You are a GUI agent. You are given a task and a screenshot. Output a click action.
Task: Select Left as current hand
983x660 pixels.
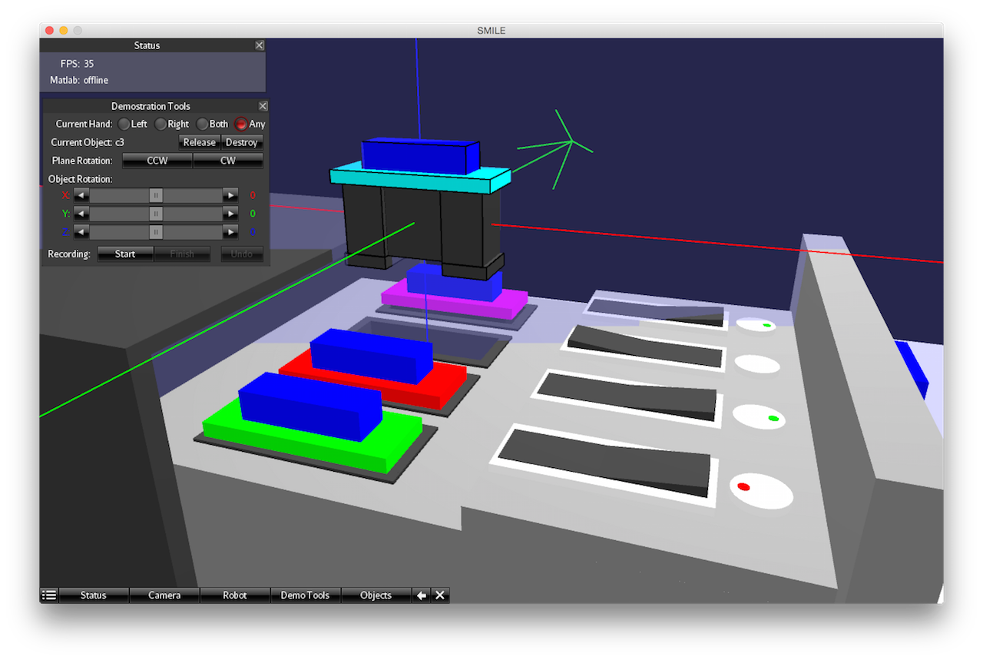124,124
